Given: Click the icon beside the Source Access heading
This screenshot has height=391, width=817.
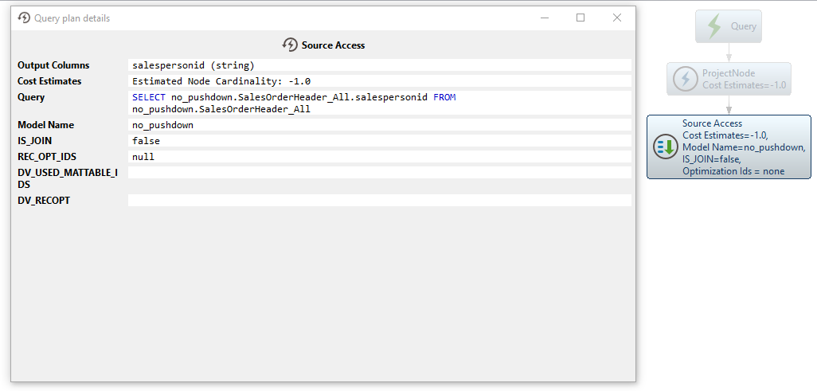Looking at the screenshot, I should coord(290,45).
